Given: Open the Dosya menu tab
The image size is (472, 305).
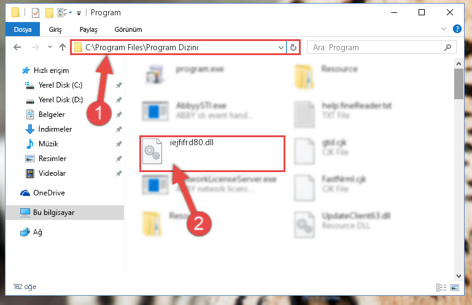Looking at the screenshot, I should (x=23, y=29).
